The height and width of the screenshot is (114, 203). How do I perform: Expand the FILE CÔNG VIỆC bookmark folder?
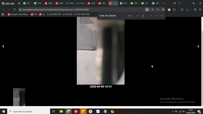(x=82, y=14)
